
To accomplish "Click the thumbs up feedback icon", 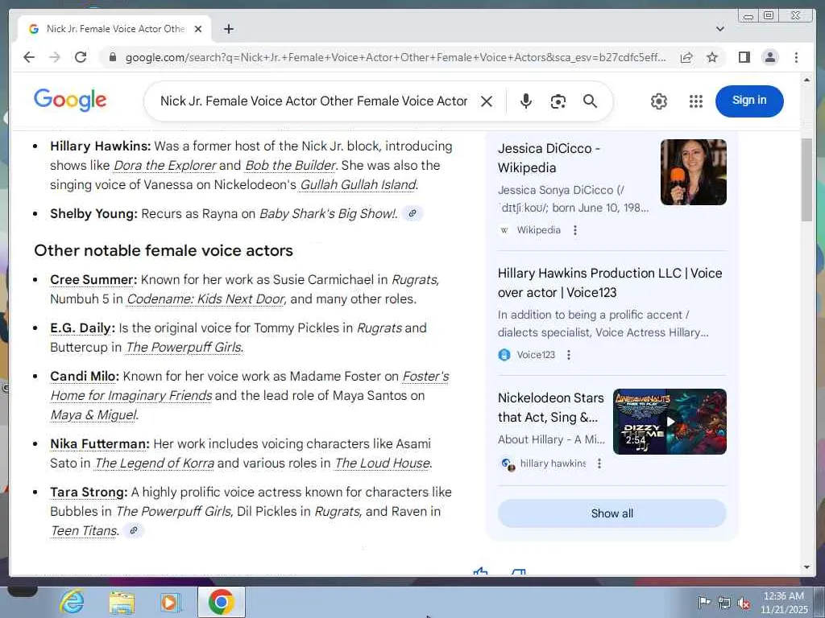I will [x=480, y=572].
